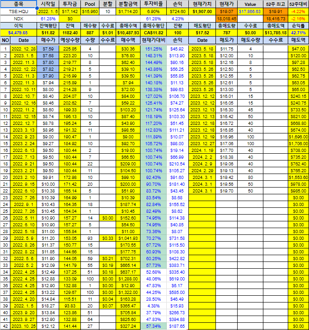Screen dimensions: 309x330
Task: Click the 매수가 column header
Action: (48, 40)
